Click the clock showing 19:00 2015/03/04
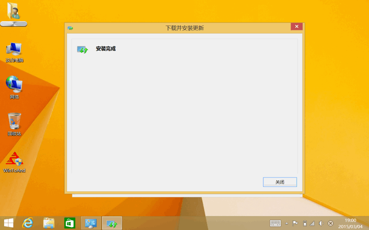The image size is (369, 230). [x=351, y=223]
